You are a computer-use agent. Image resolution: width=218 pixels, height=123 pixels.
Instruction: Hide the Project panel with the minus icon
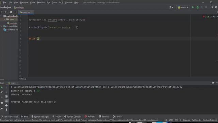click(15, 12)
